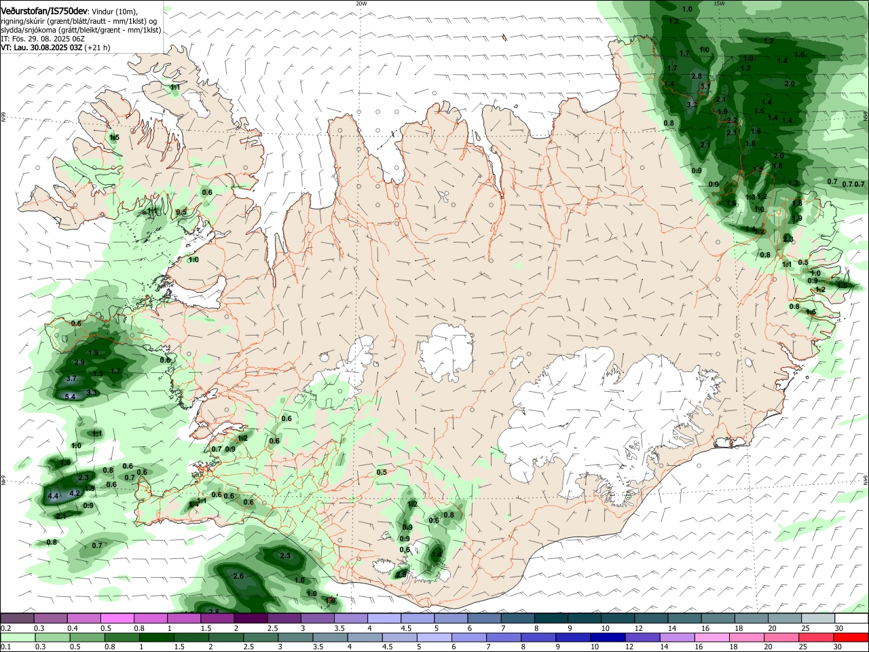Screen dimensions: 869x652
Task: Pick the pink swatch between lower-row 16 and 18
Action: [711, 637]
